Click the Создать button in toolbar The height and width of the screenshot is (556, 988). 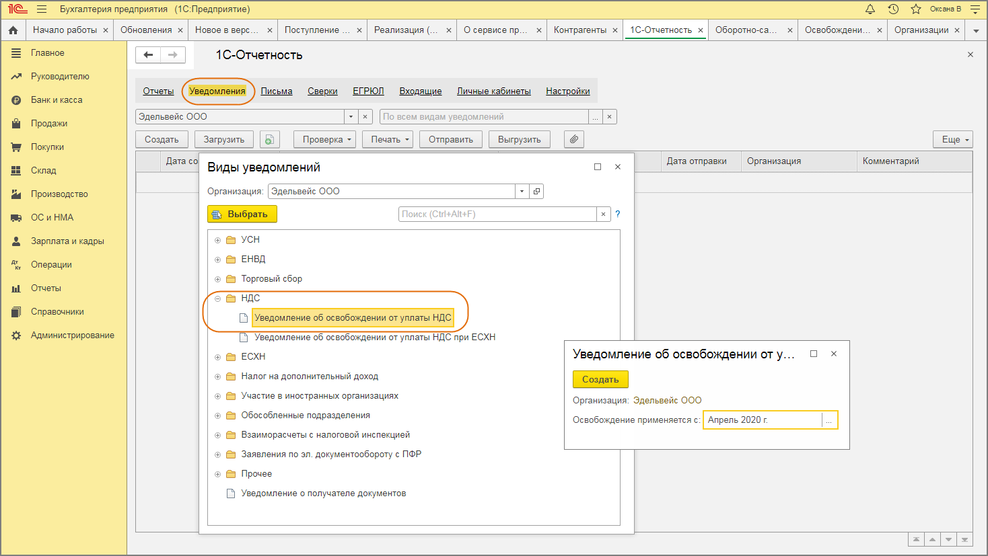[x=162, y=139]
